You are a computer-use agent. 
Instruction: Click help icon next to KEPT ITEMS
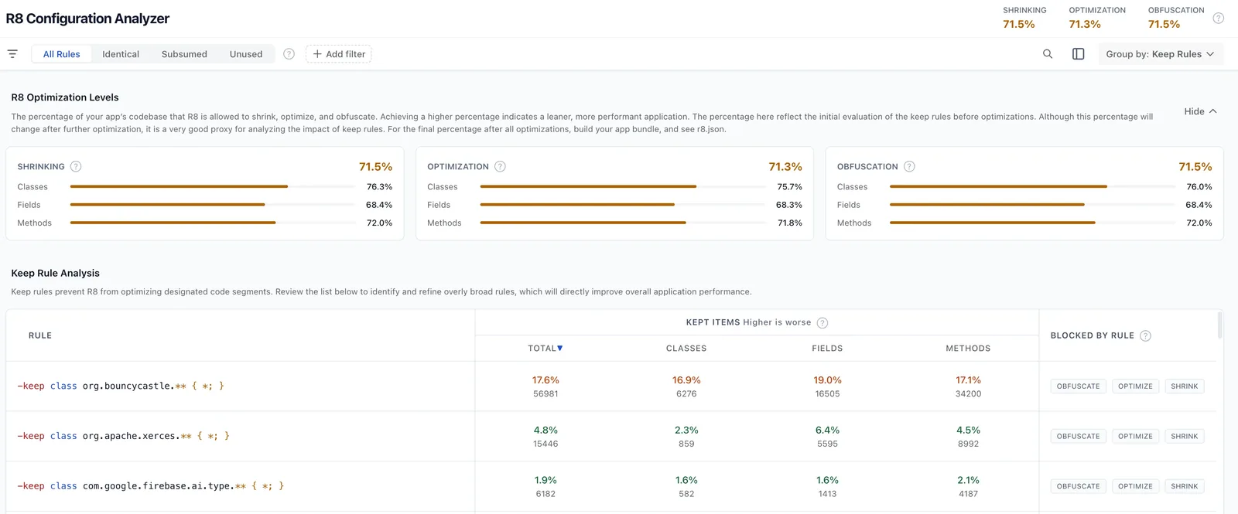(822, 323)
